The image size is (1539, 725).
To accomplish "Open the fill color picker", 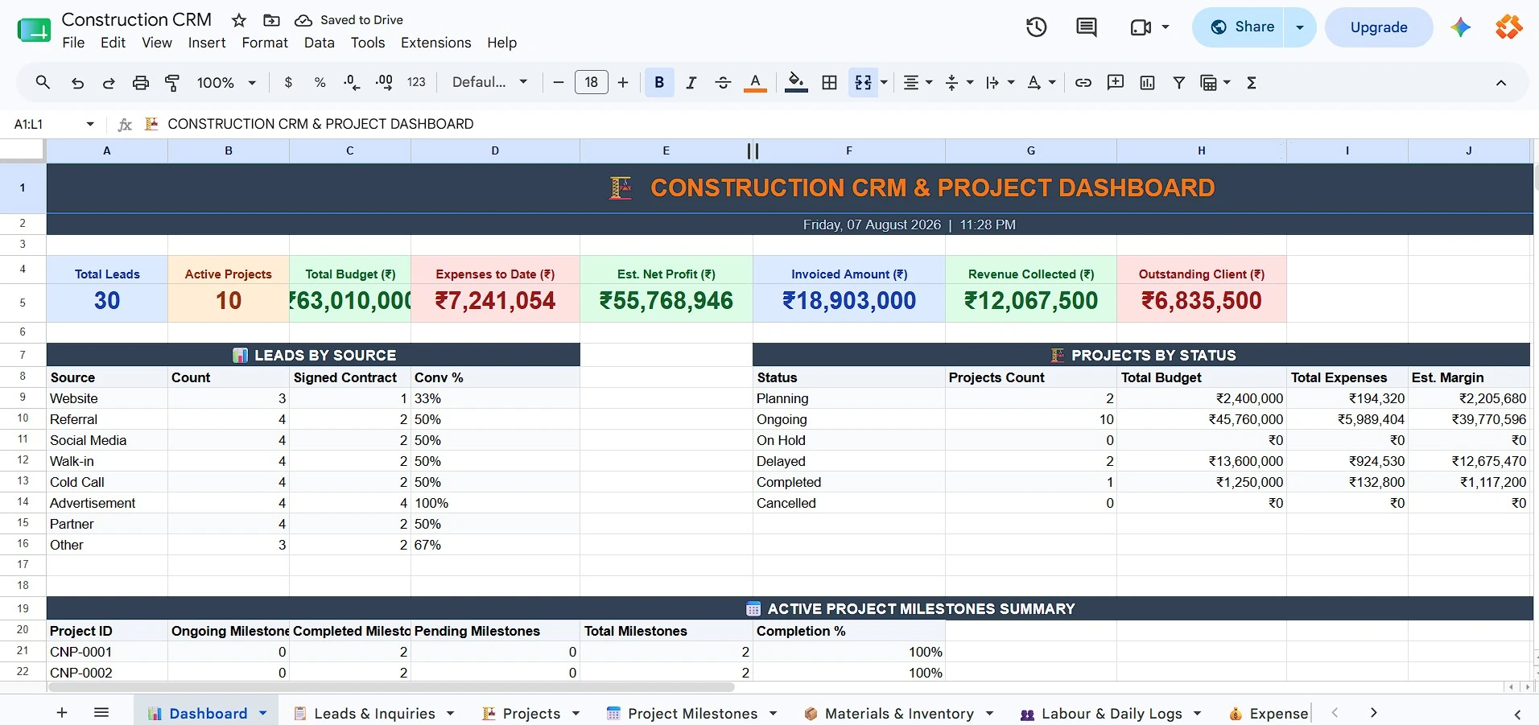I will (796, 82).
